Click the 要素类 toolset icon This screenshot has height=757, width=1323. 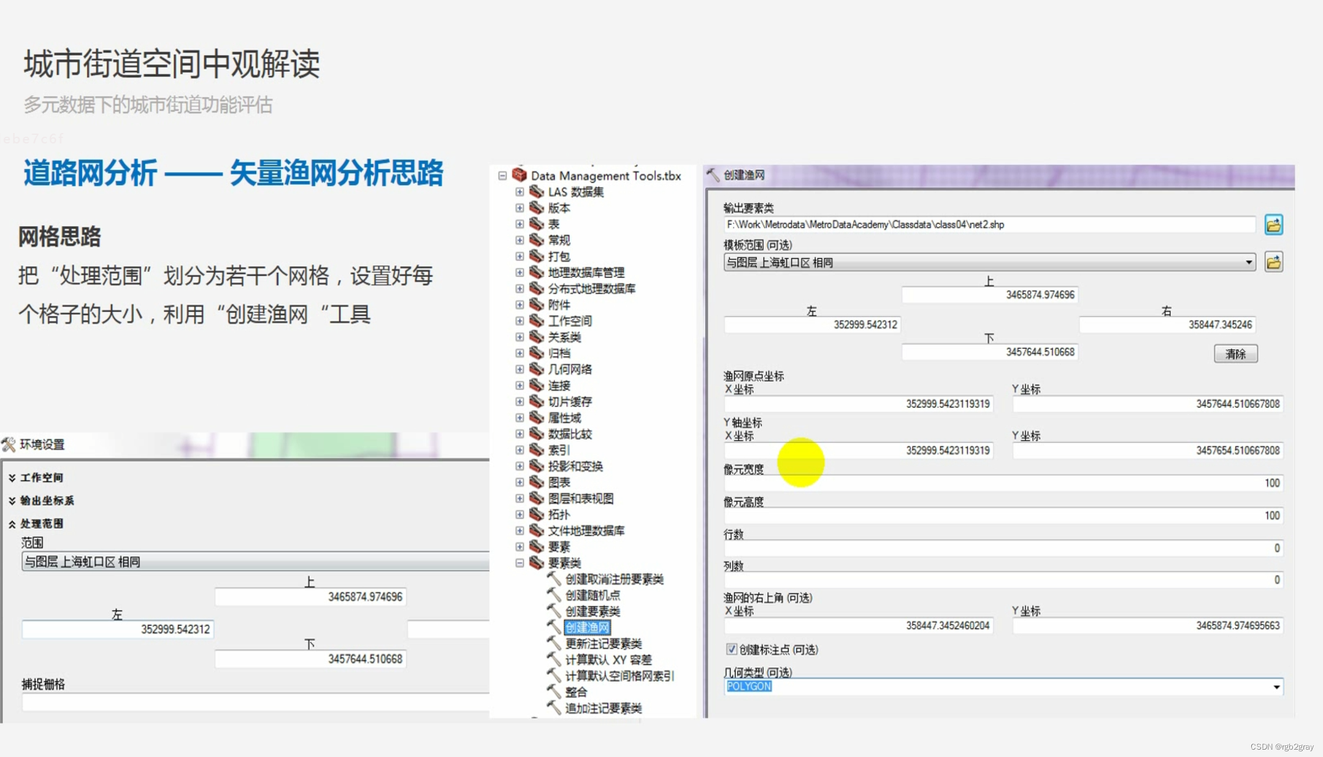(x=537, y=563)
